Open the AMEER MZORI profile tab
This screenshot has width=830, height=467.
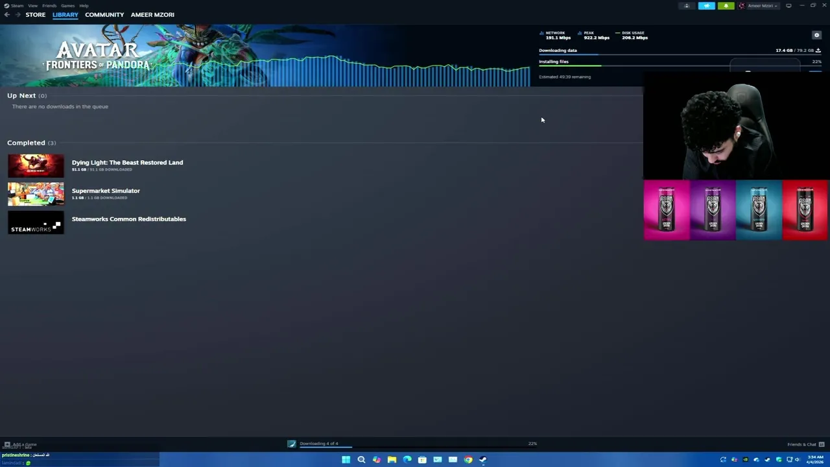click(x=152, y=14)
